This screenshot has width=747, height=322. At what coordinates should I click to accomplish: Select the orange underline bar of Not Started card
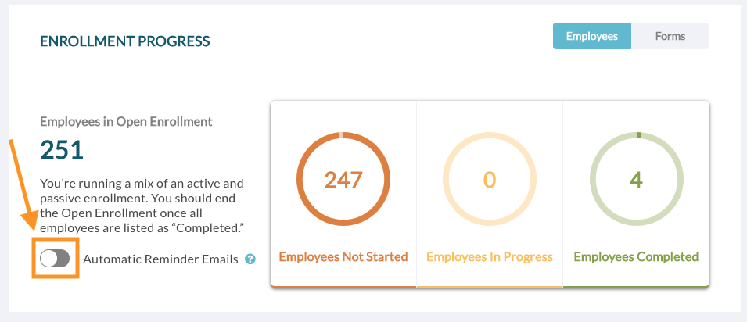[343, 287]
